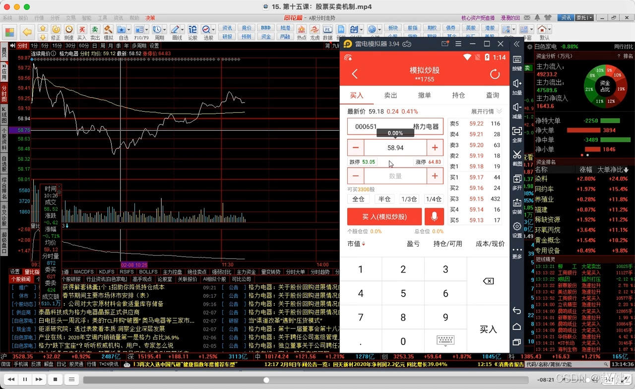635x389 pixels.
Task: Click the yellow back arrow toolbar icon
Action: click(26, 32)
